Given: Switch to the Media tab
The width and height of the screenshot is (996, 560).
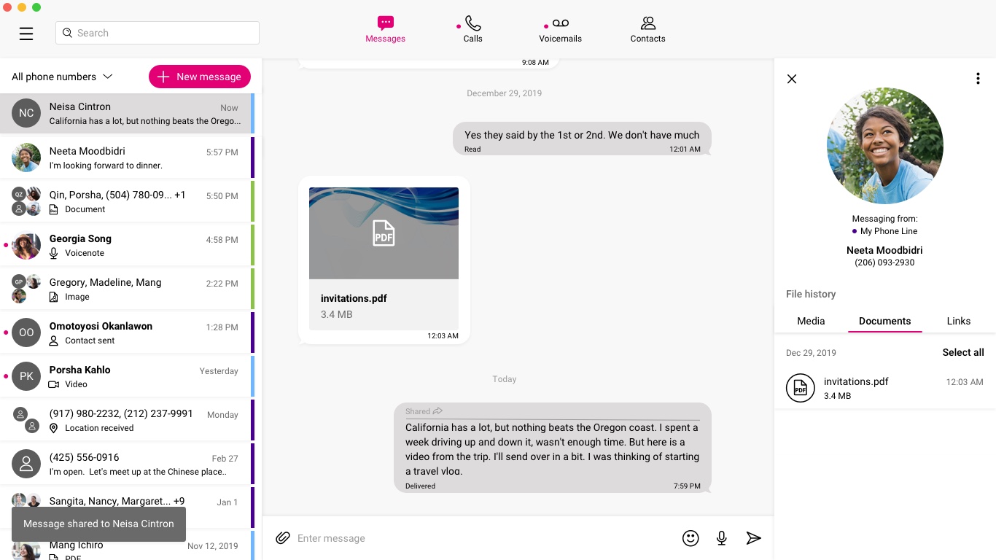Looking at the screenshot, I should pos(811,321).
